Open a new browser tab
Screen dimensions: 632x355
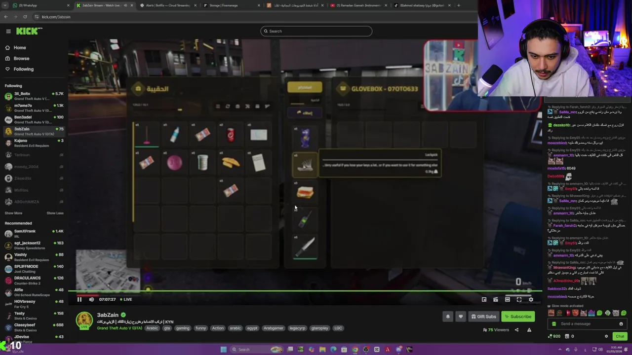(458, 5)
